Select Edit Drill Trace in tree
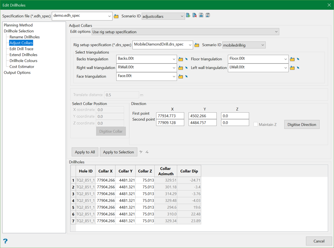The image size is (334, 248). tap(21, 49)
